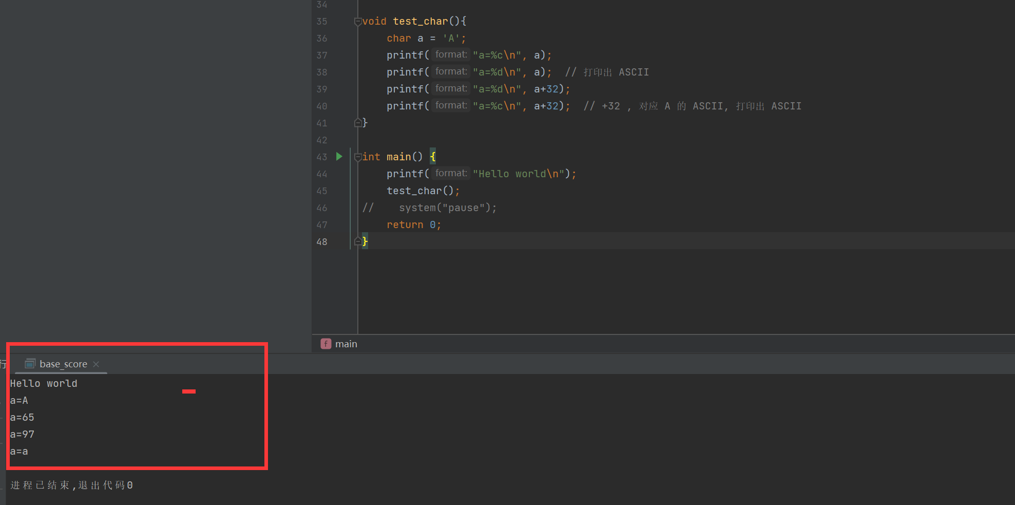Click 'Hello world' console output line
The image size is (1015, 505).
click(44, 383)
